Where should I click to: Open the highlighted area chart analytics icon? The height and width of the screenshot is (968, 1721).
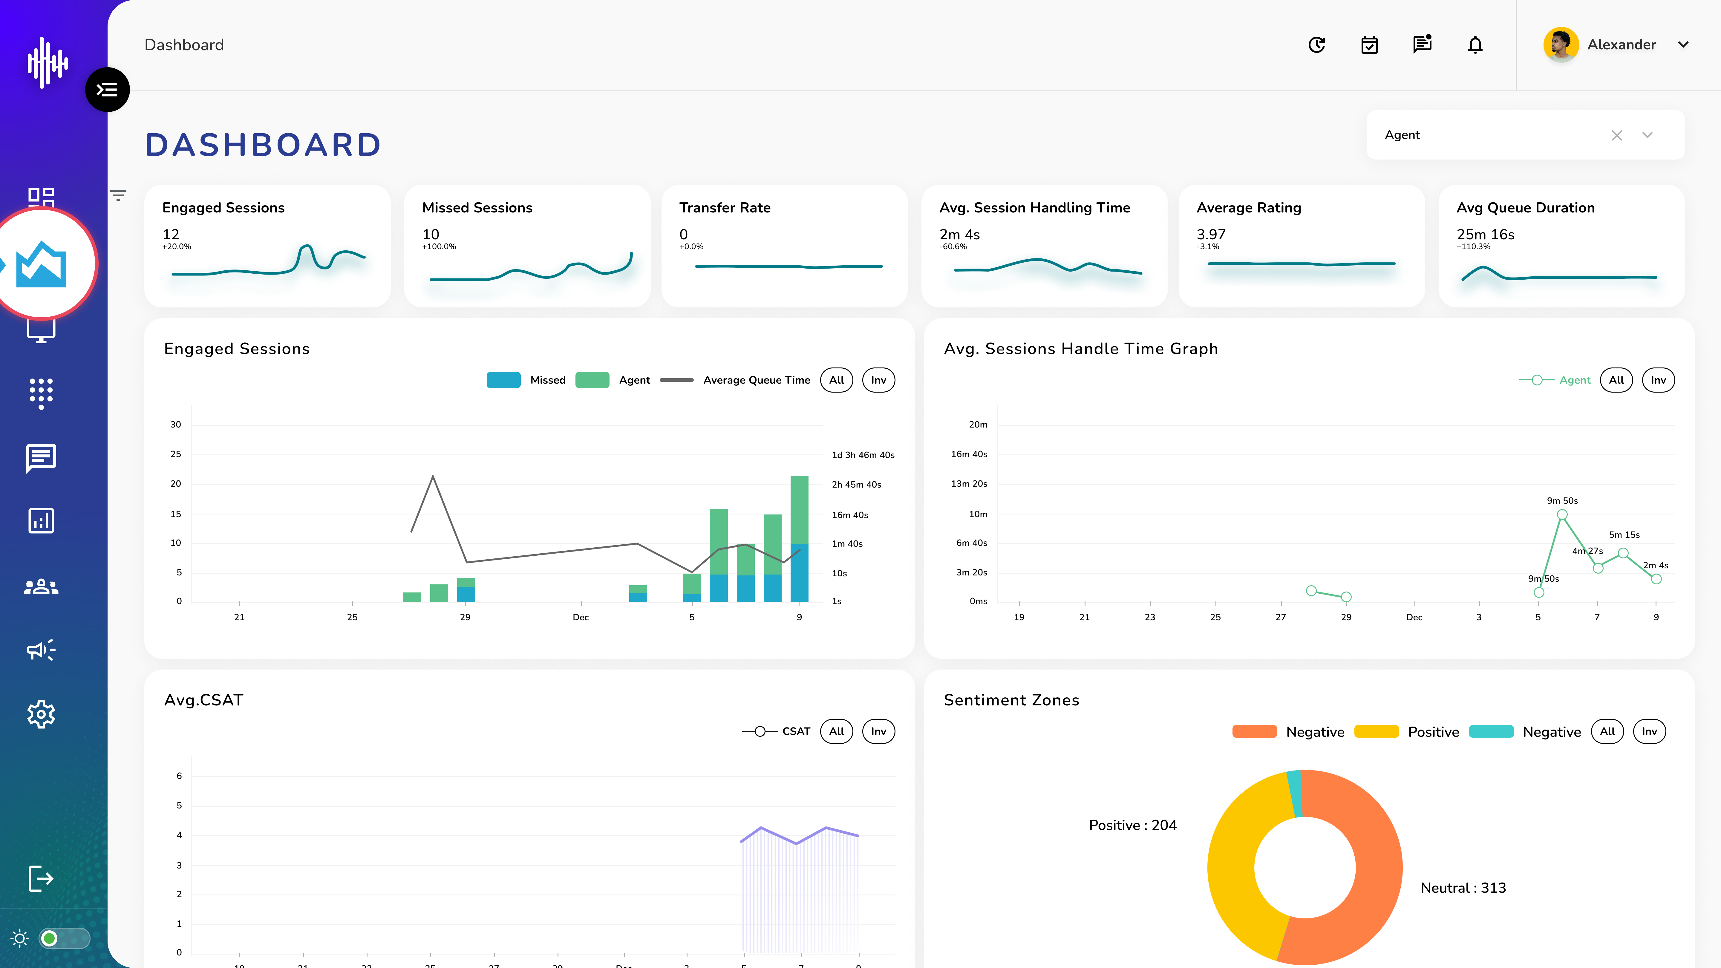pyautogui.click(x=42, y=264)
